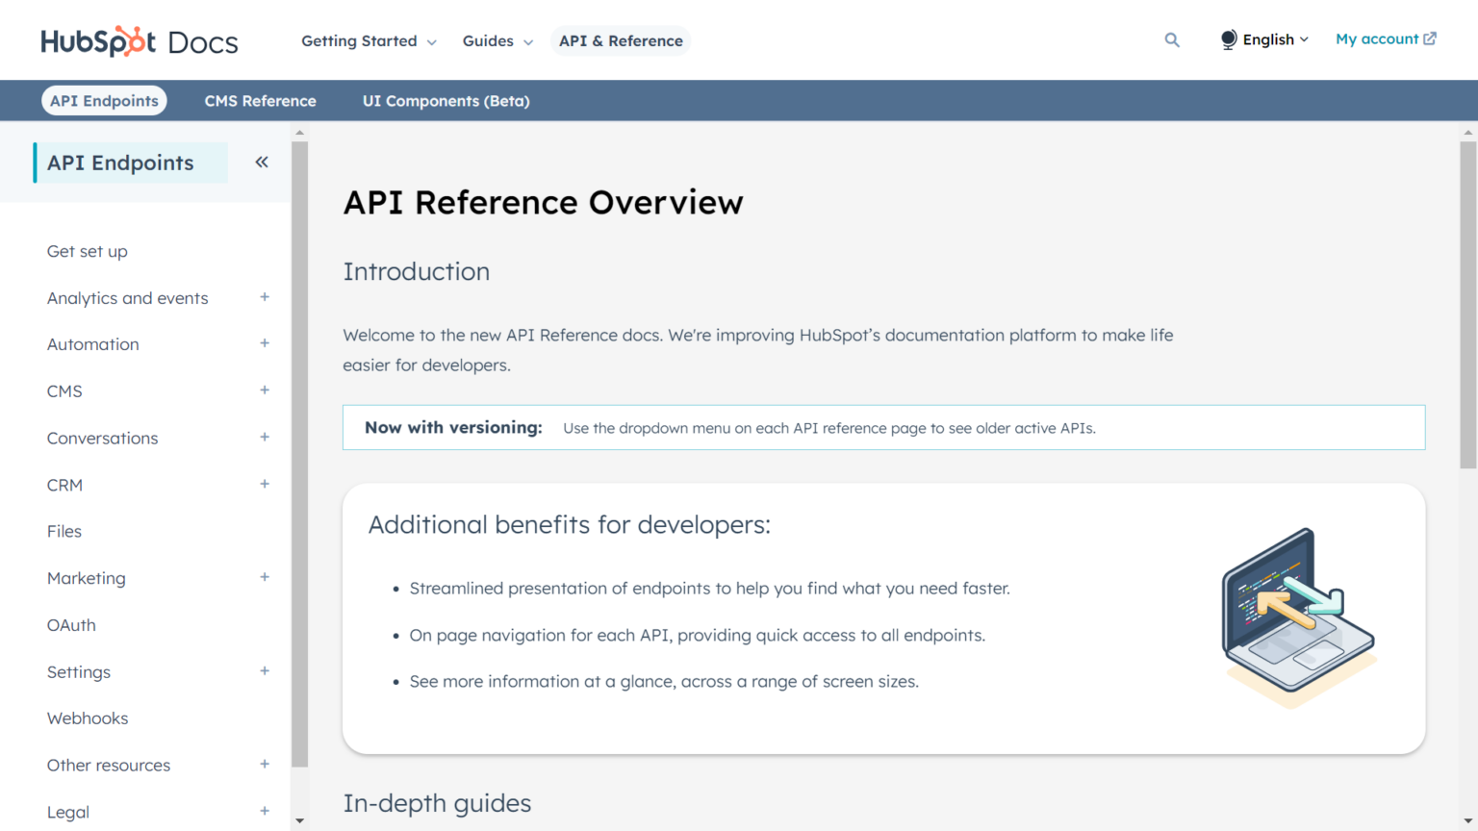1478x831 pixels.
Task: Click the main page vertical scrollbar
Action: (1467, 305)
